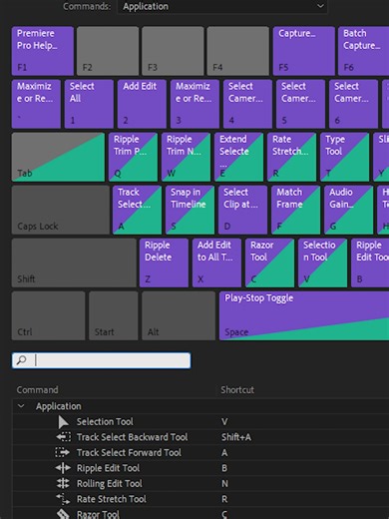Select the 3 key Maximize or Restore
This screenshot has width=389, height=519.
[x=194, y=104]
